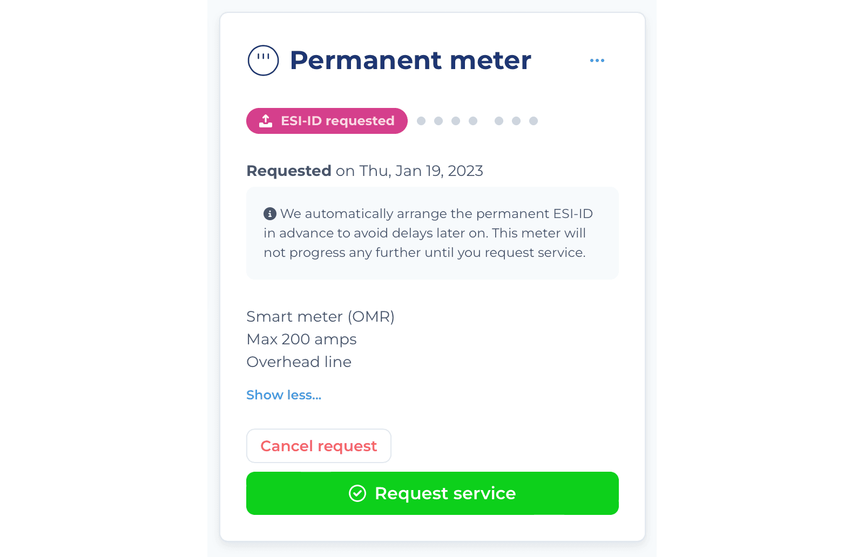Click the Smart meter (OMR) detail line

pos(320,317)
